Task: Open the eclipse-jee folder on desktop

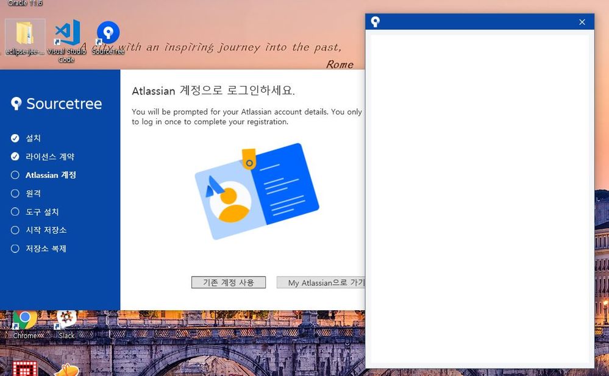Action: pos(25,38)
